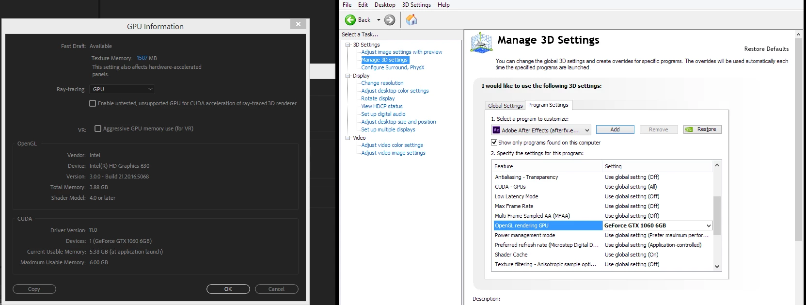
Task: Select the Antialiasing - Transparency row
Action: click(602, 177)
